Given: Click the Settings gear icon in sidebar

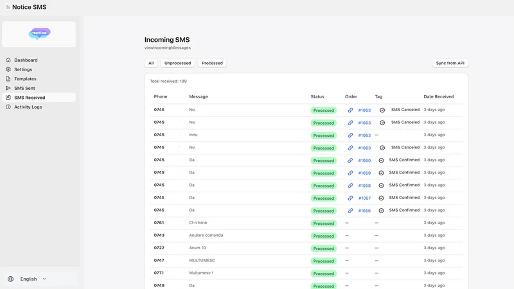Looking at the screenshot, I should point(8,69).
